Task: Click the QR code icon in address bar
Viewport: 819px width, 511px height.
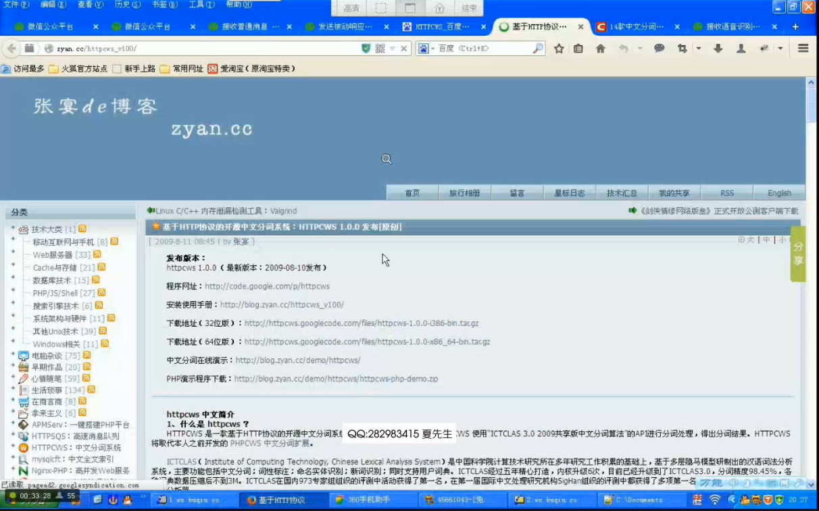Action: tap(380, 49)
